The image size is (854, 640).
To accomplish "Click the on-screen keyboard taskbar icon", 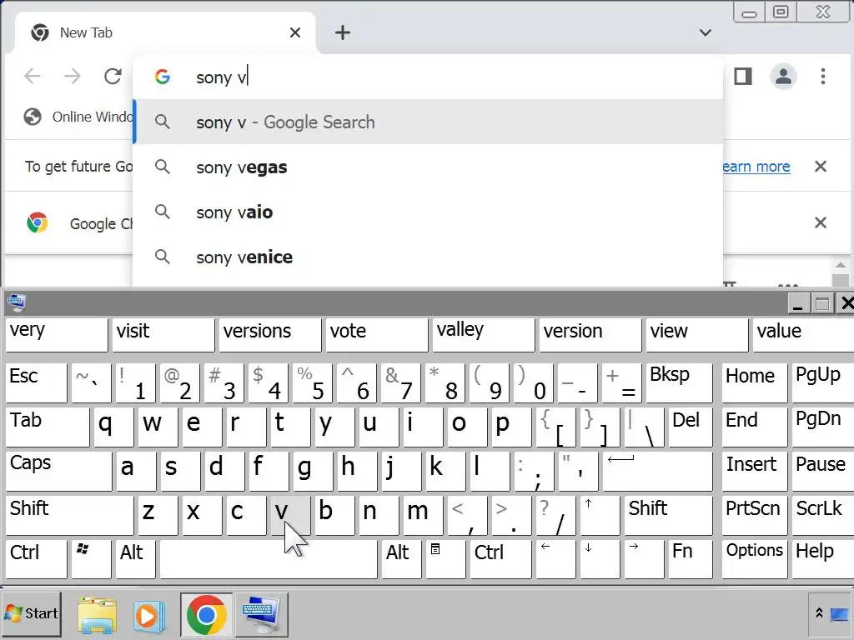I will (261, 614).
